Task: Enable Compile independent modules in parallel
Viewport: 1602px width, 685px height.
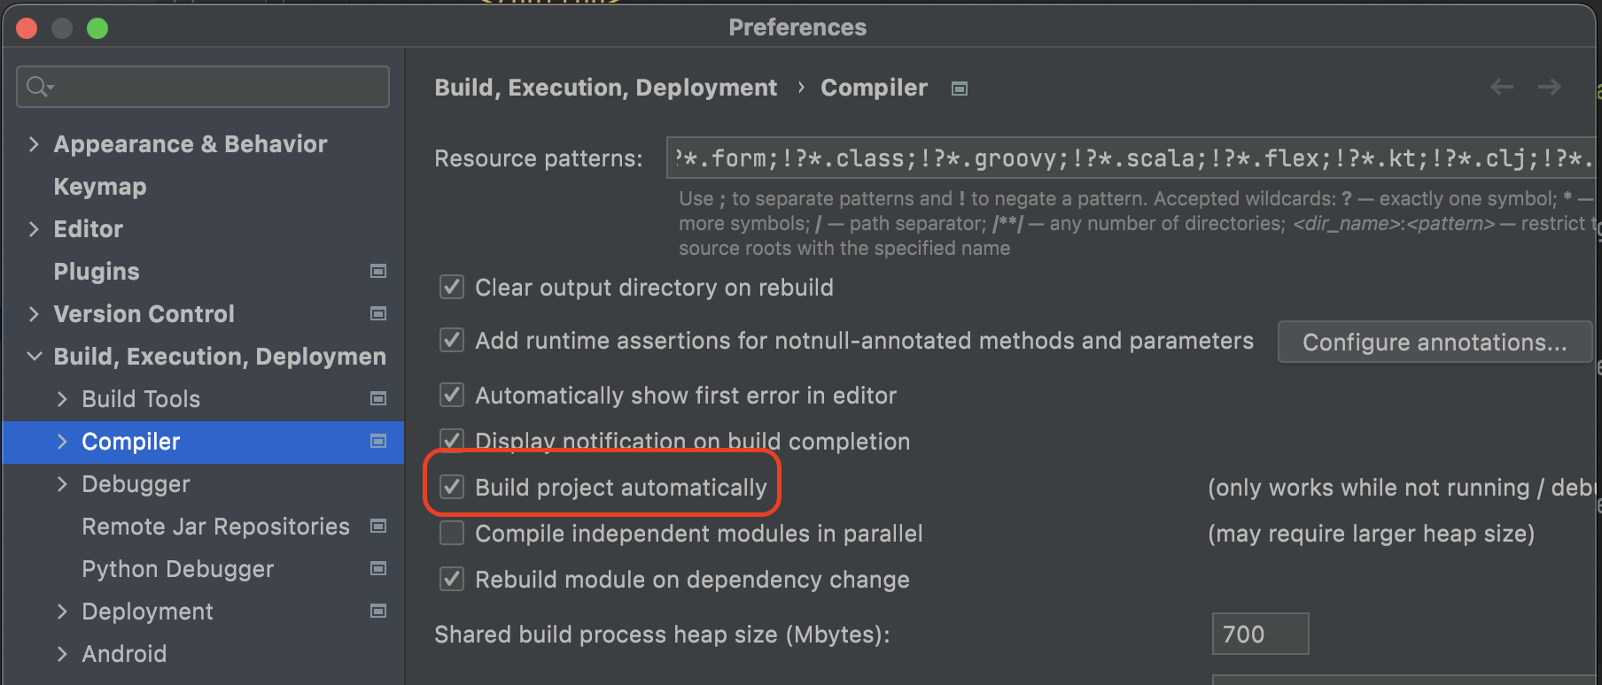Action: 452,533
